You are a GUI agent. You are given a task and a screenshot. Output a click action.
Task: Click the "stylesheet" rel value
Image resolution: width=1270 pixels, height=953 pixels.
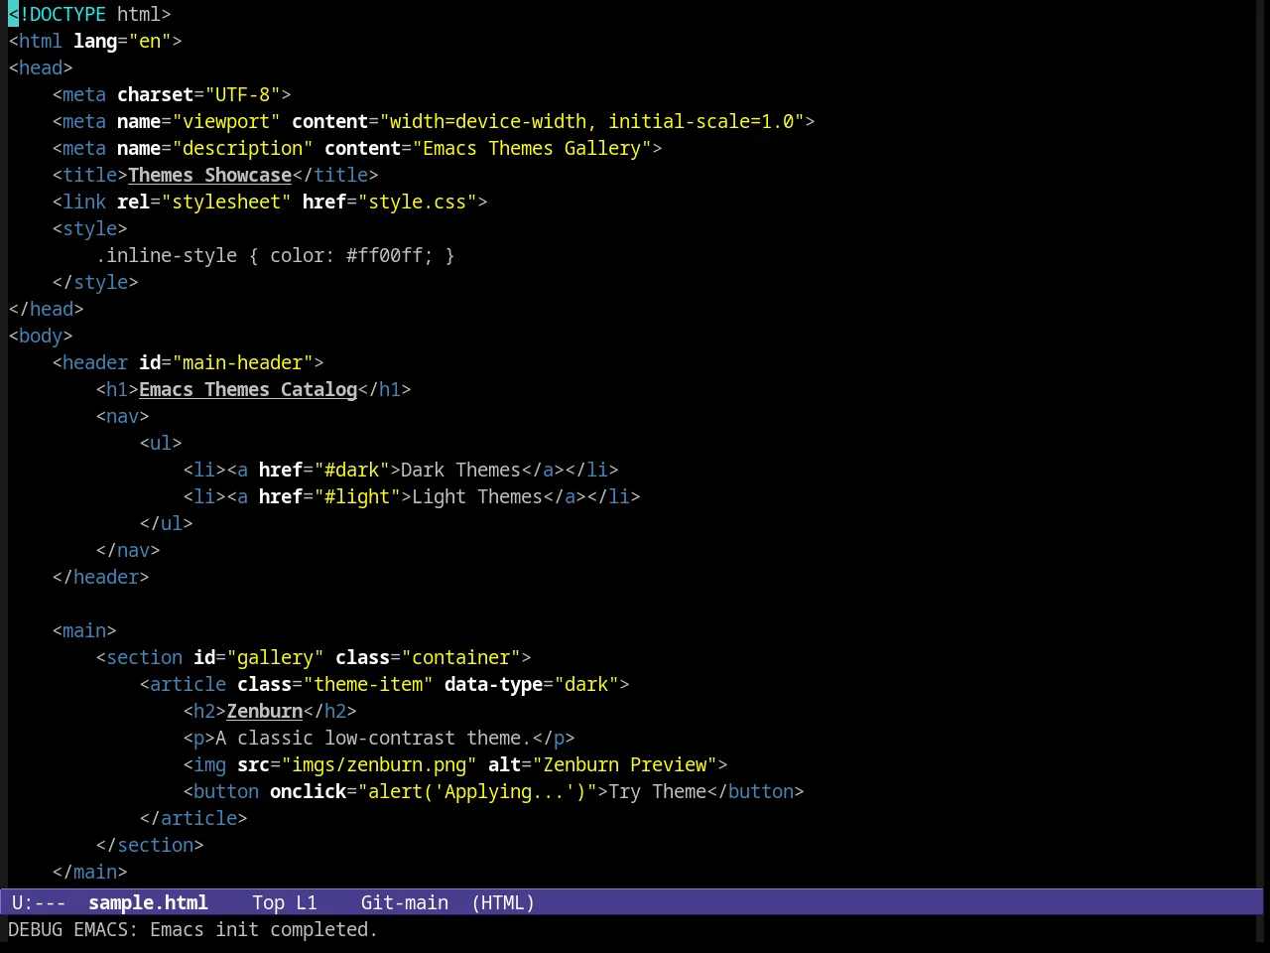(x=226, y=202)
